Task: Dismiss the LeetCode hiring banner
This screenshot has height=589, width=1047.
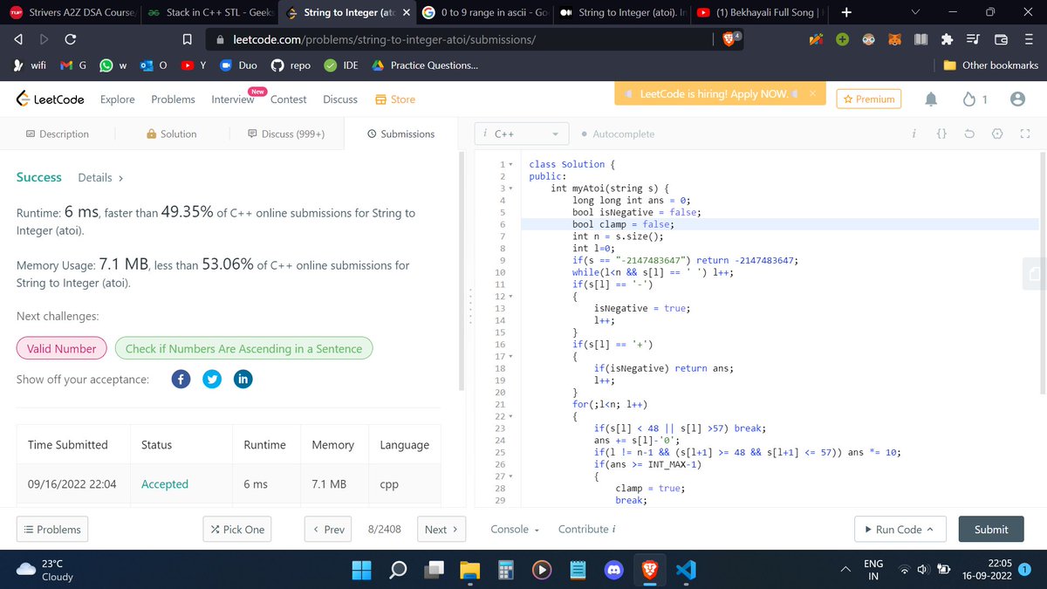Action: pyautogui.click(x=811, y=93)
